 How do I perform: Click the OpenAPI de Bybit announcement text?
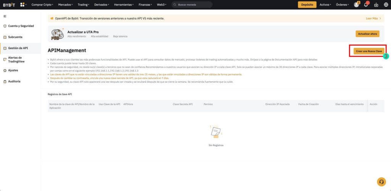[x=110, y=18]
